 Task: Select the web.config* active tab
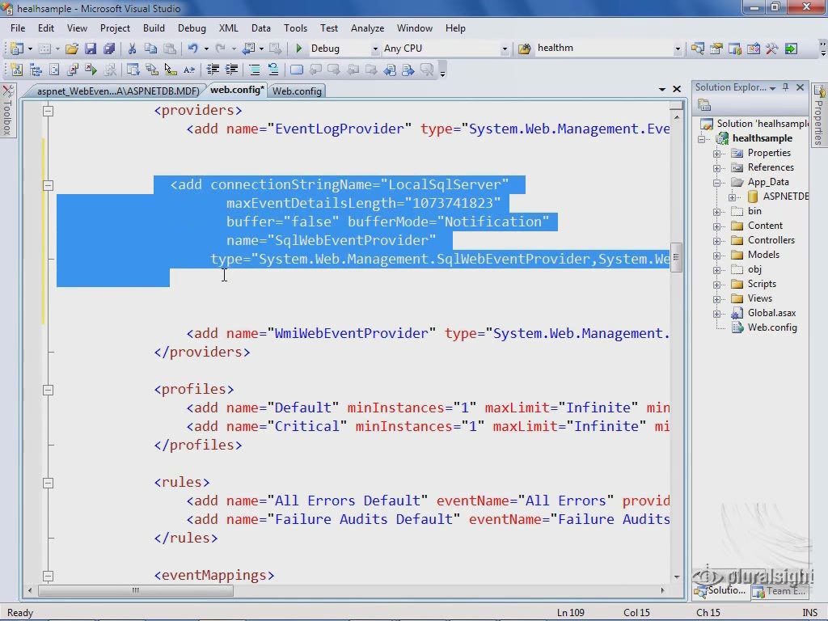pyautogui.click(x=237, y=90)
